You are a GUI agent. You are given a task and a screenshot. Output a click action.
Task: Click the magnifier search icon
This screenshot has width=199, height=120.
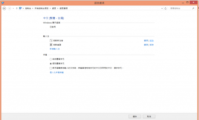(193, 8)
